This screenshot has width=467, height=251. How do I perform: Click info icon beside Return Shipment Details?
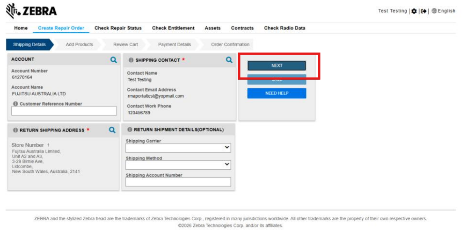coord(130,129)
